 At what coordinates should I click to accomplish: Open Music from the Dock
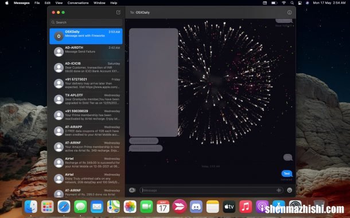tap(246, 207)
